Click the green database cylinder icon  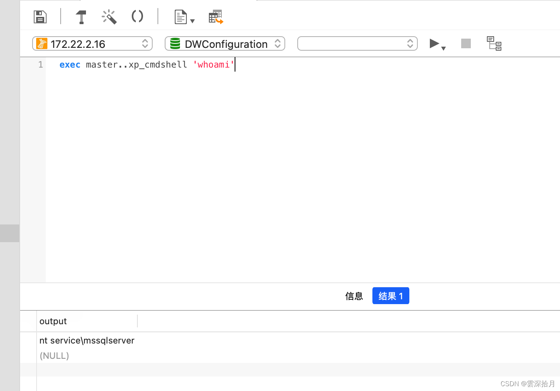point(175,43)
